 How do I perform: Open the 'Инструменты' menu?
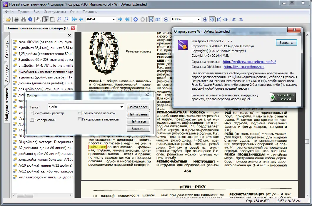tap(54, 12)
